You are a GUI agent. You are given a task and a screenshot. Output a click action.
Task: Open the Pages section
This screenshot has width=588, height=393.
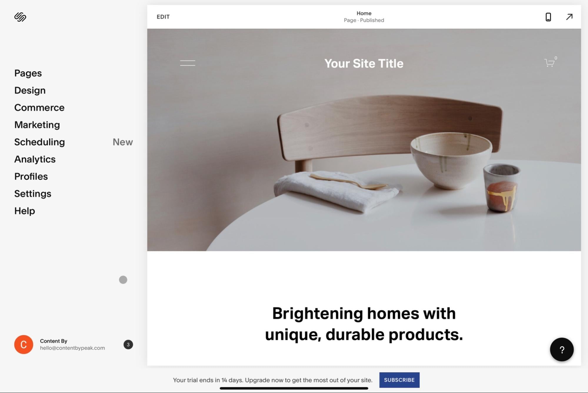tap(28, 73)
